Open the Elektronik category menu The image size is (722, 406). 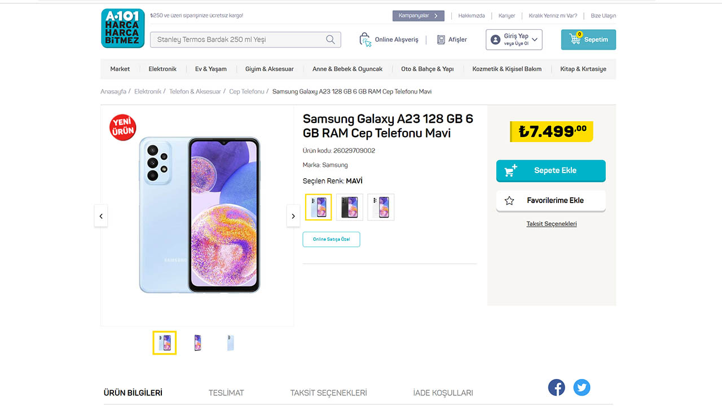pos(162,68)
